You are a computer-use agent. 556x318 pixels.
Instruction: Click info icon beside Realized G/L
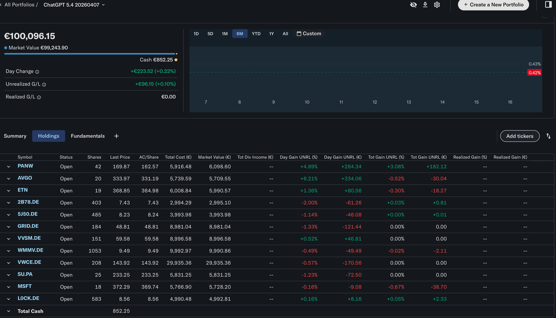pos(39,97)
